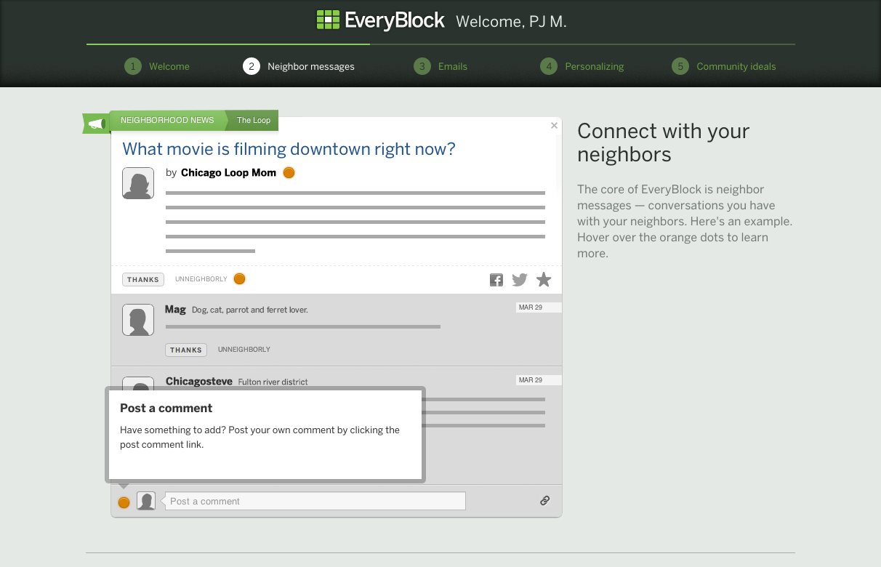
Task: Go to step 1 Welcome
Action: (x=157, y=66)
